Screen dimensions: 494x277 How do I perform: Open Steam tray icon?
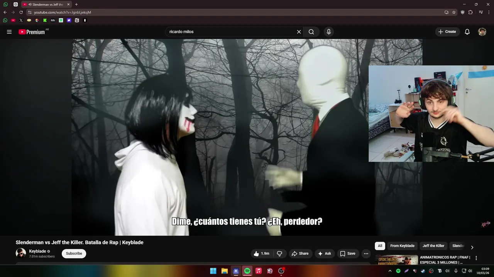(423, 271)
